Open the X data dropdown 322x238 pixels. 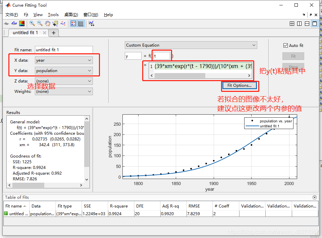click(x=64, y=60)
